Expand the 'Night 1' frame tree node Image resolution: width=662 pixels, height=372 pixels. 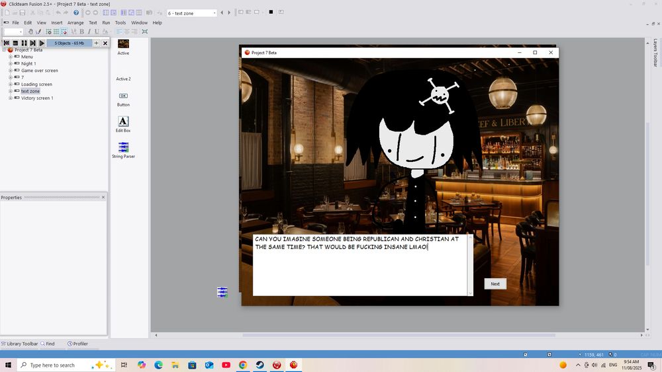[x=11, y=63]
